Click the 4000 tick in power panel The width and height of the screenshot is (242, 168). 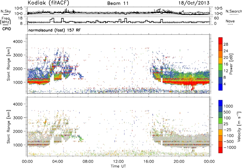pos(18,42)
